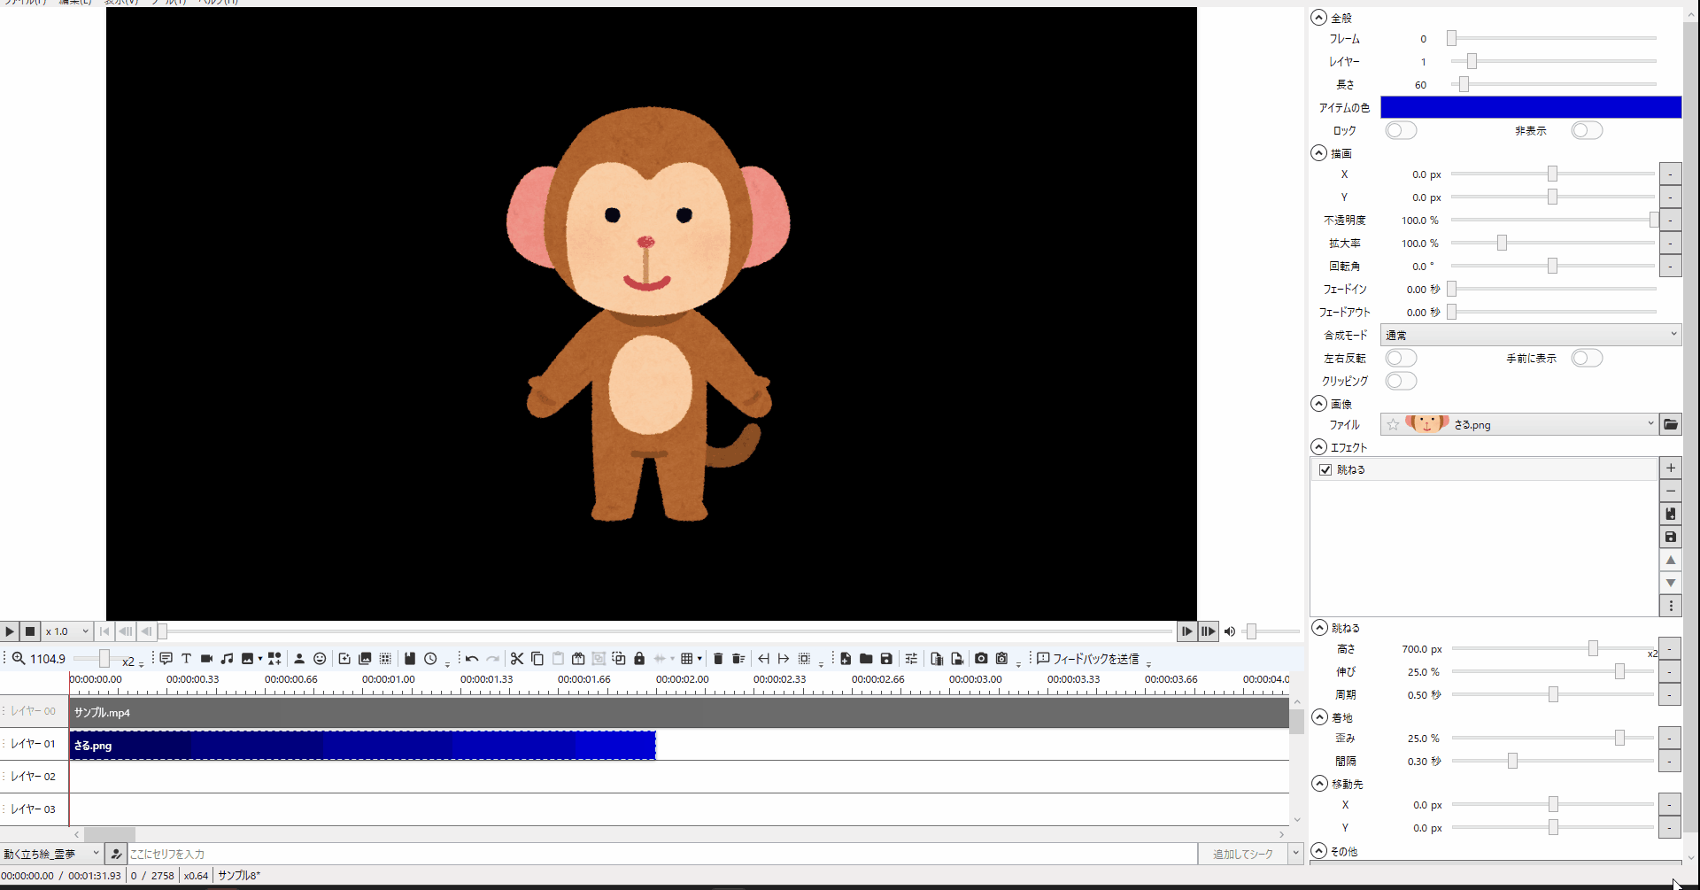Toggle the ロック switch
Viewport: 1700px width, 890px height.
point(1401,130)
